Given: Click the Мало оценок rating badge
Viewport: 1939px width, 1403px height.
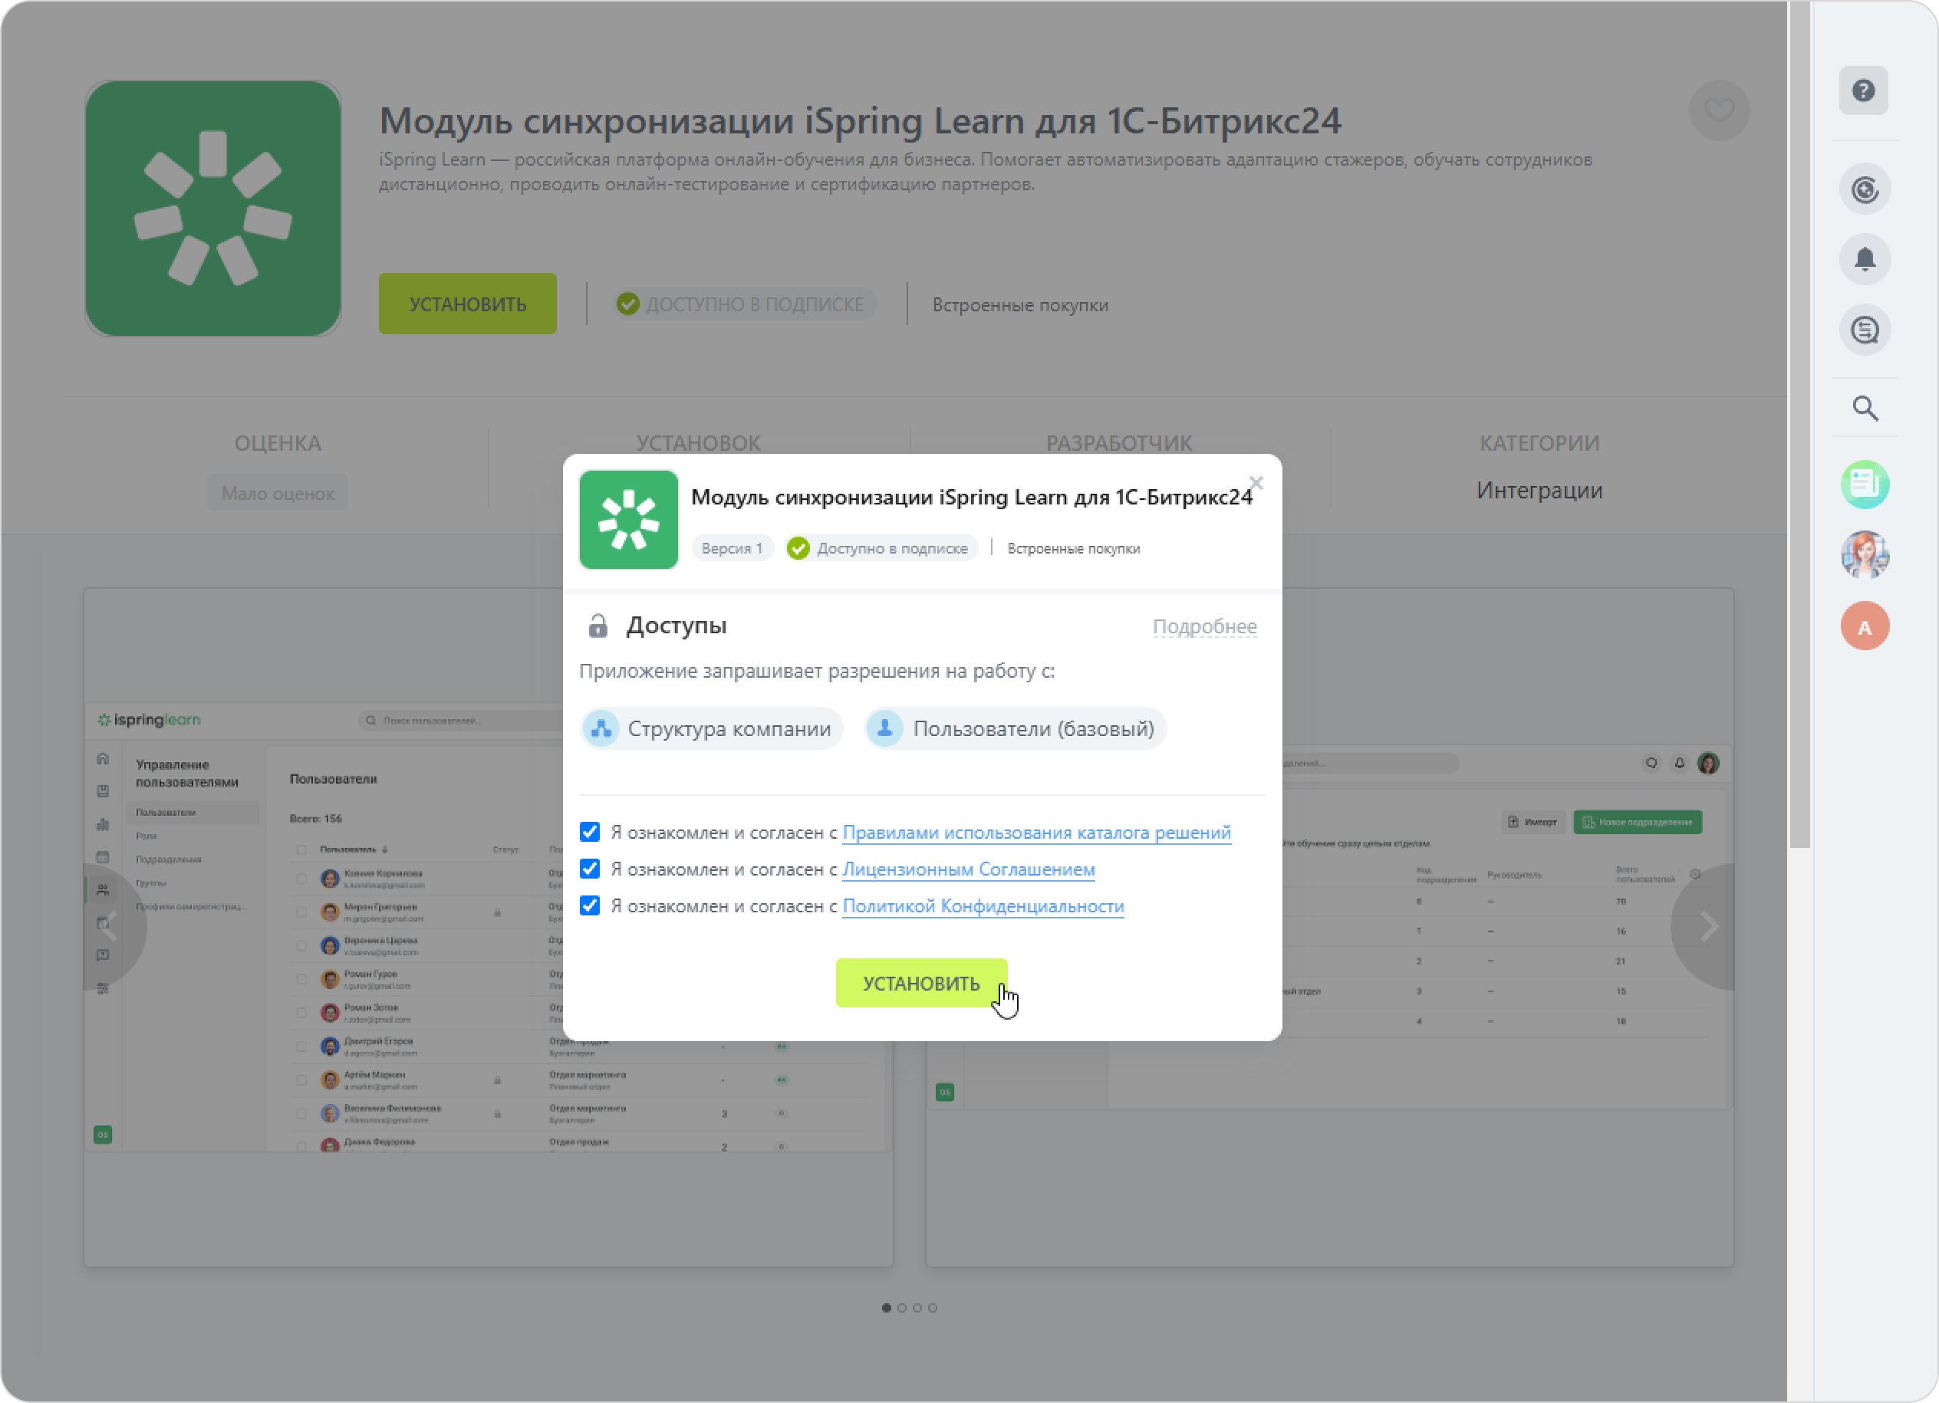Looking at the screenshot, I should [x=278, y=493].
